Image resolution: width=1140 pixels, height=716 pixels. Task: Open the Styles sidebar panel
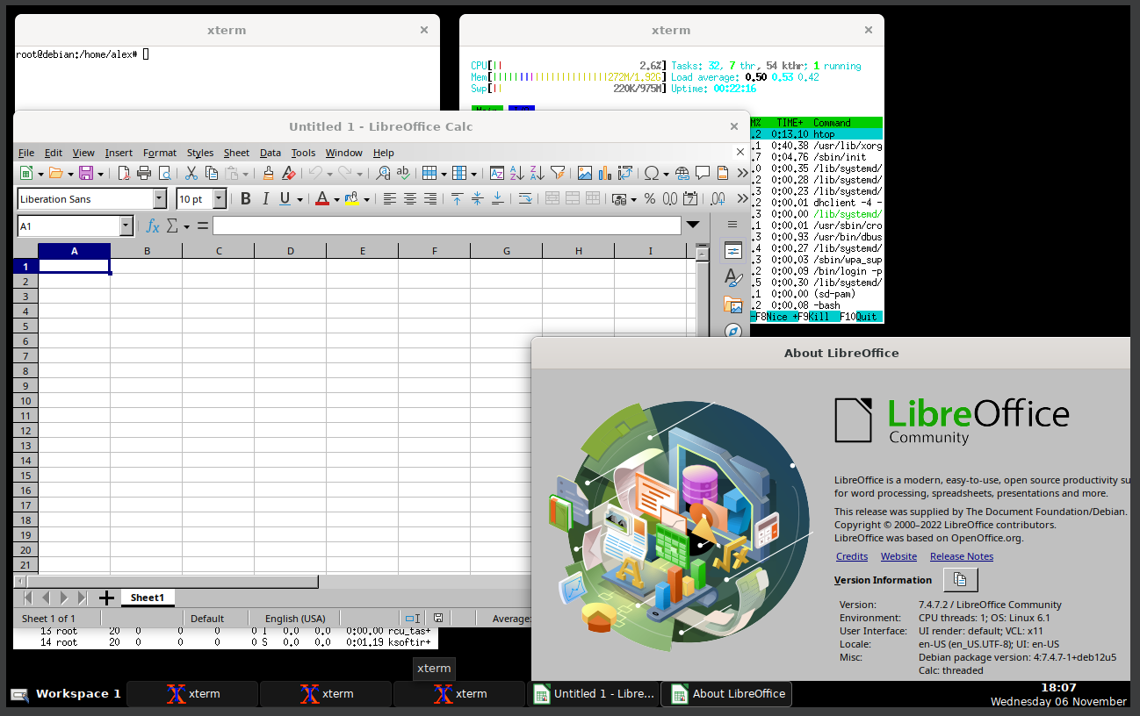[733, 277]
